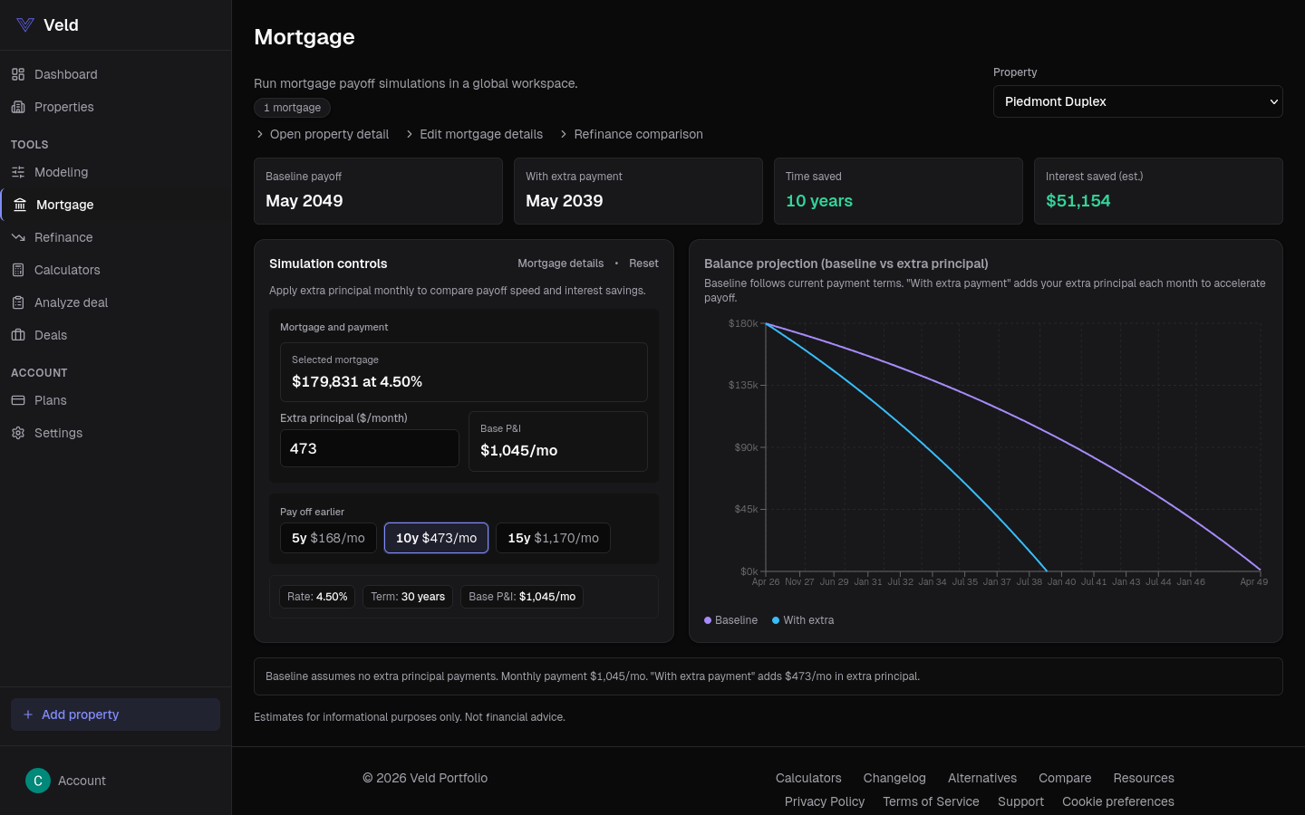Expand the Refinance comparison chevron link
1305x815 pixels.
coord(564,134)
